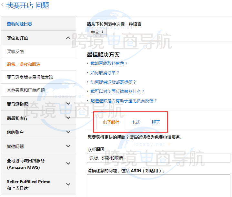Open the 中文 language dropdown
The image size is (232, 197).
(x=96, y=32)
